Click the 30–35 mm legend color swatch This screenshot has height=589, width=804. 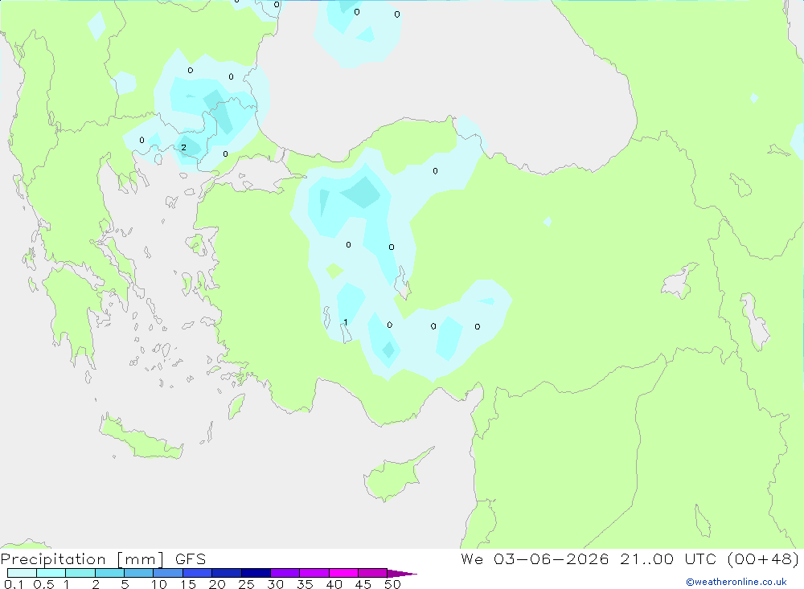point(285,573)
